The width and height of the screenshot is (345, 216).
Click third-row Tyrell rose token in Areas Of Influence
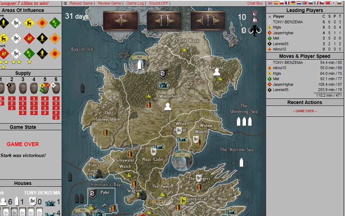click(x=29, y=54)
